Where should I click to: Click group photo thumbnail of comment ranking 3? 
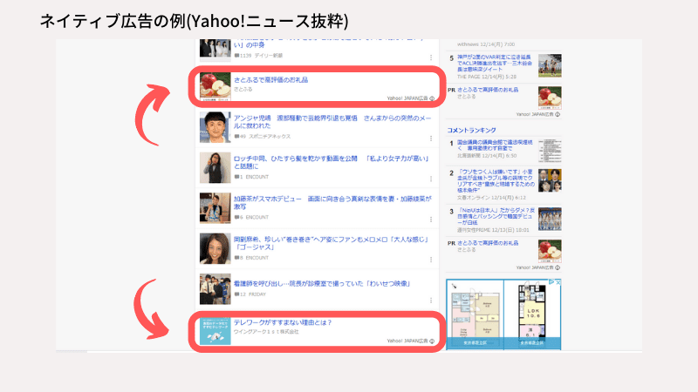550,219
